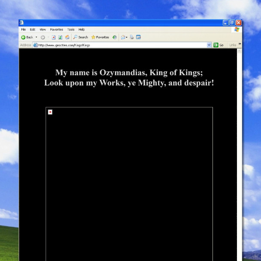Image resolution: width=261 pixels, height=261 pixels.
Task: Go to Home page icon
Action: coord(67,37)
